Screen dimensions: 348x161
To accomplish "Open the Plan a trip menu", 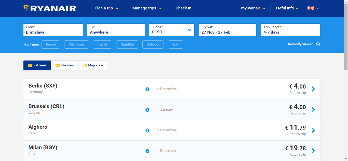I will point(106,8).
